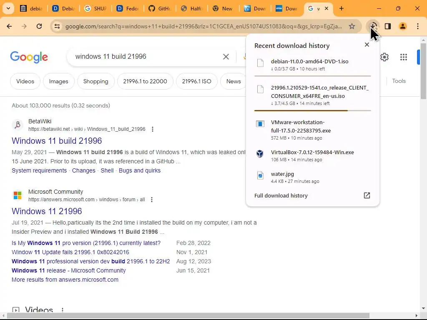
Task: Open the Chrome downloads toolbar icon
Action: [373, 26]
